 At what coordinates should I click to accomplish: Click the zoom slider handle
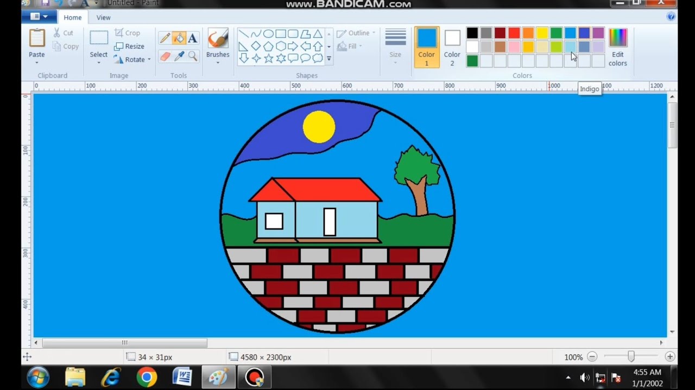pyautogui.click(x=631, y=357)
